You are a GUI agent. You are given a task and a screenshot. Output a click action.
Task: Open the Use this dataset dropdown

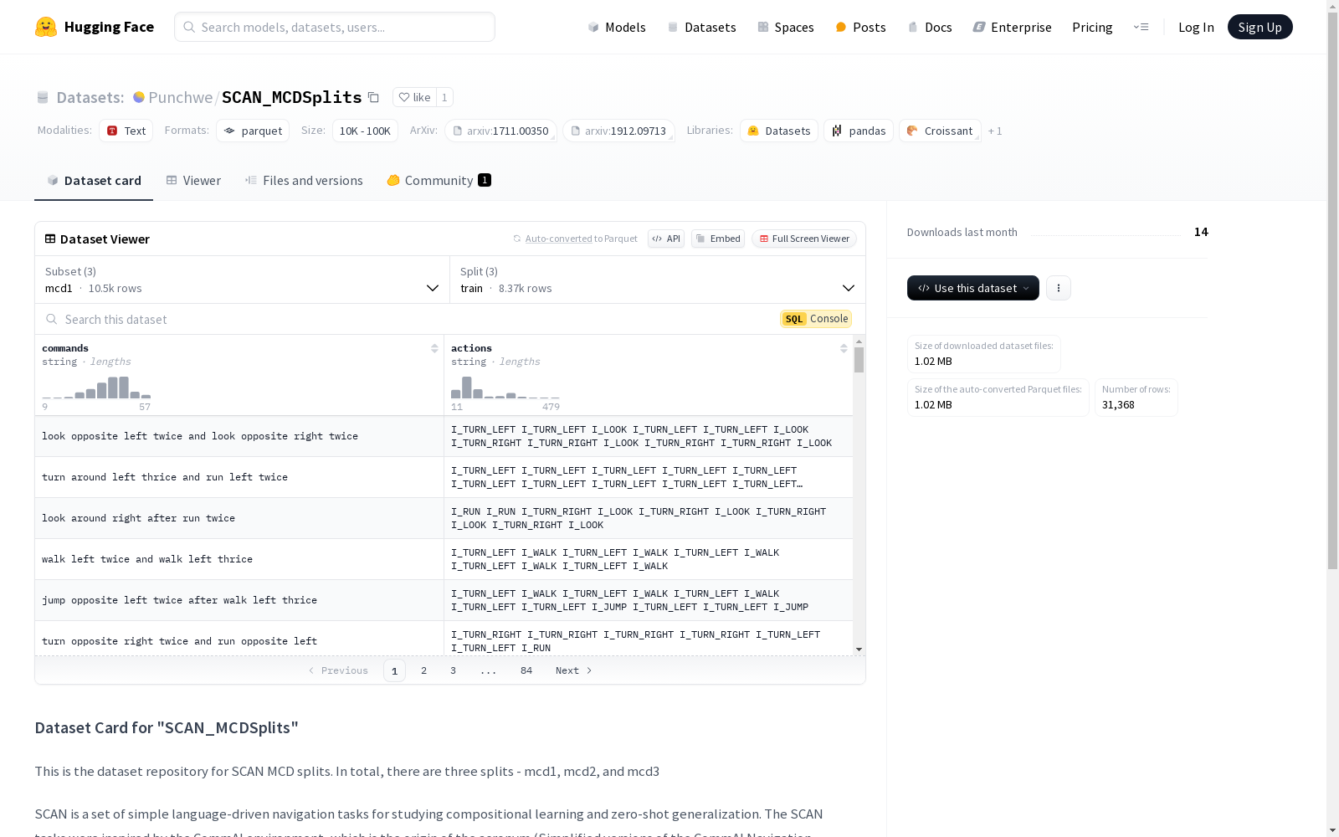click(x=973, y=288)
